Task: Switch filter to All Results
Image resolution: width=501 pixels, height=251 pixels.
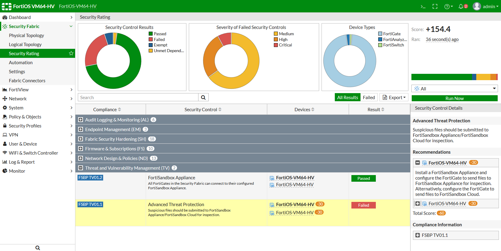Action: [347, 97]
